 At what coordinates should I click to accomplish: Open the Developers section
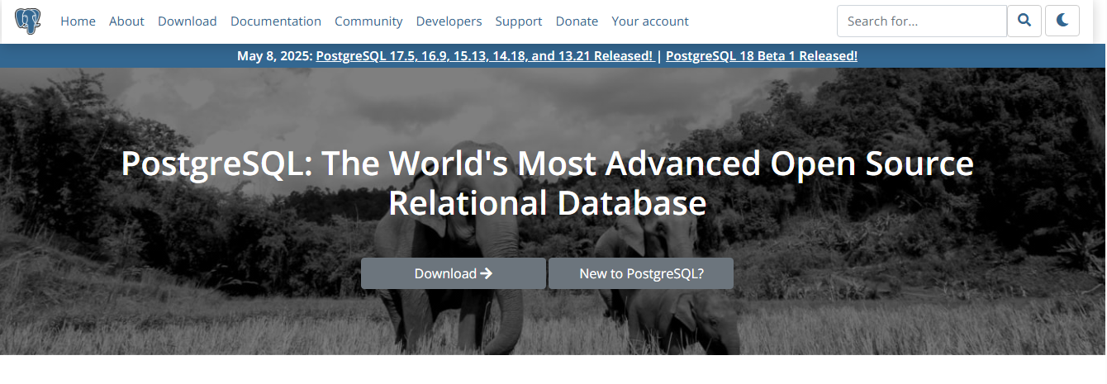pos(449,21)
